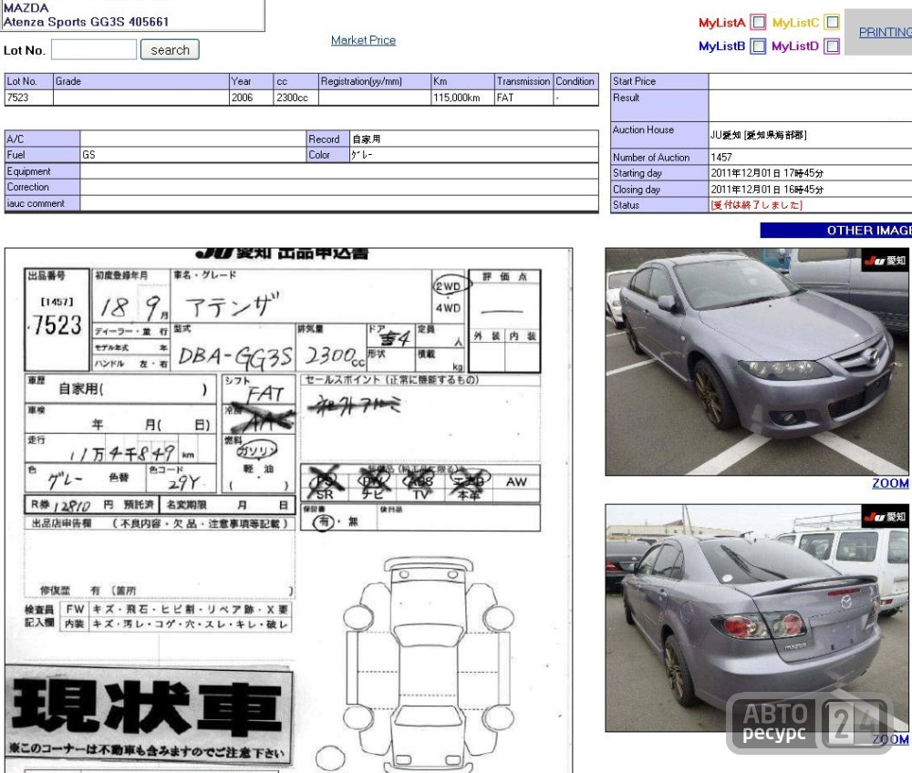The width and height of the screenshot is (912, 773).
Task: Click the Transmission column header
Action: tap(523, 81)
